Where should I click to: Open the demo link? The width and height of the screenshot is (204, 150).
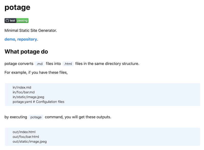coord(10,39)
